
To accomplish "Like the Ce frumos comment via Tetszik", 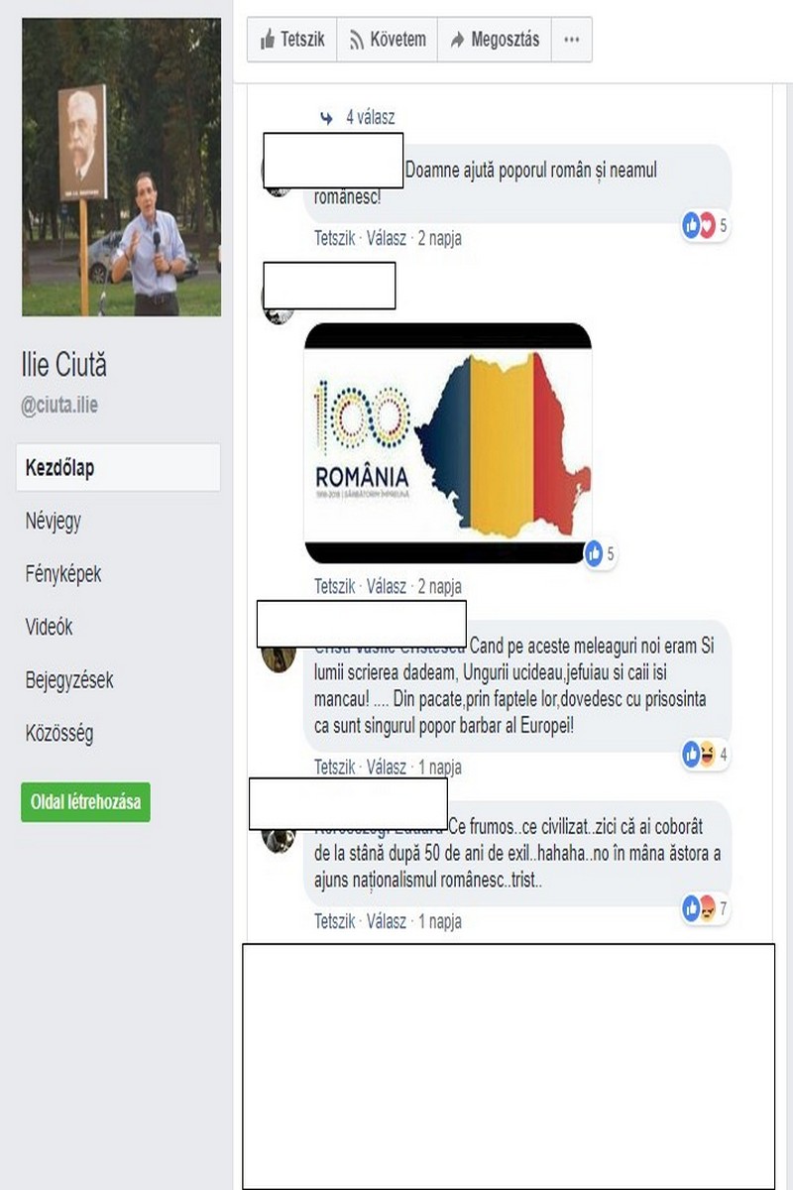I will [x=334, y=921].
